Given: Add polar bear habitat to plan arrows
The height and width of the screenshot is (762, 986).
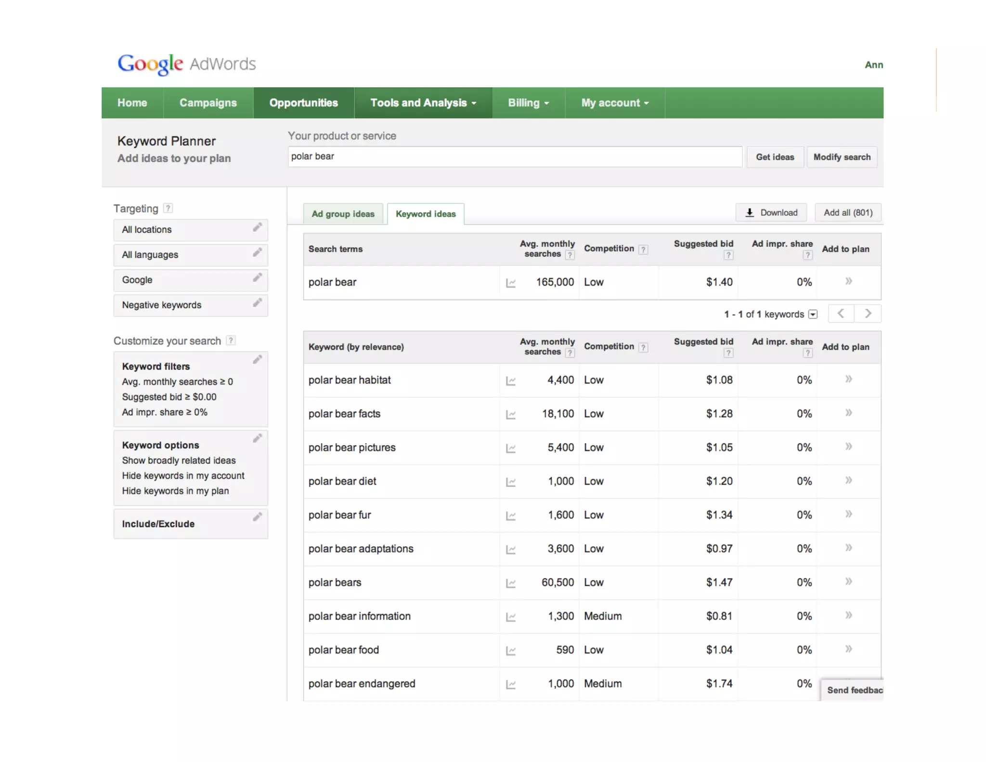Looking at the screenshot, I should pos(848,379).
